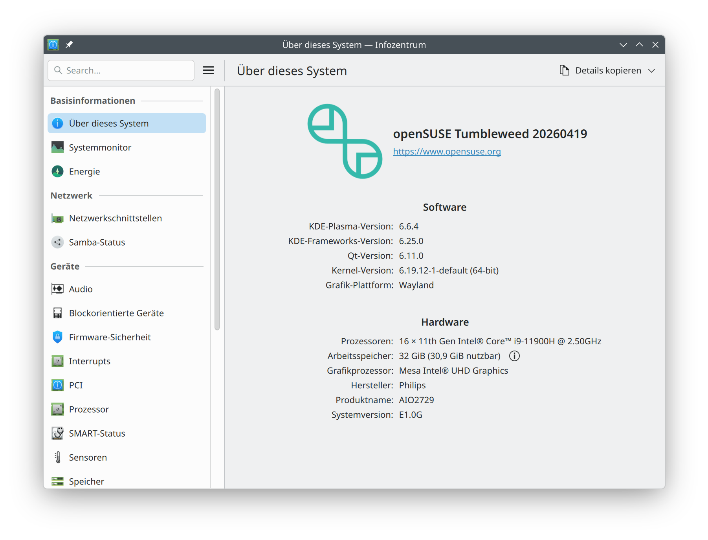Click the Details kopieren button
This screenshot has height=540, width=708.
(601, 71)
